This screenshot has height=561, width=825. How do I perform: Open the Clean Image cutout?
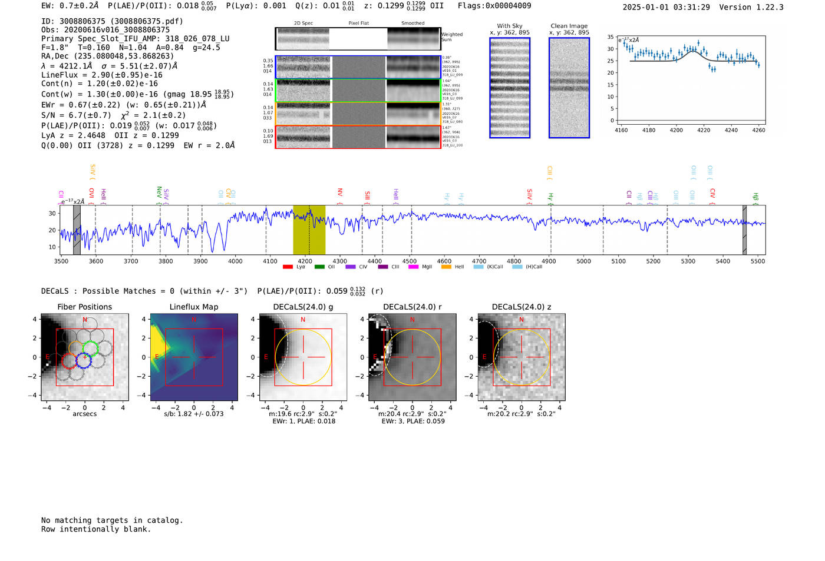click(x=569, y=88)
